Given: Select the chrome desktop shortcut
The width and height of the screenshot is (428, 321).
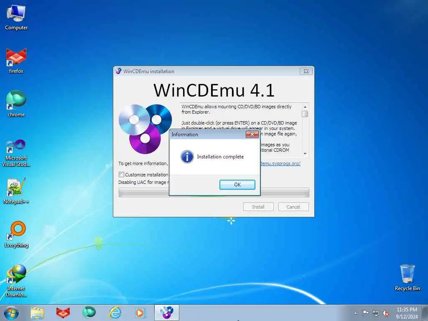Looking at the screenshot, I should coord(16,104).
